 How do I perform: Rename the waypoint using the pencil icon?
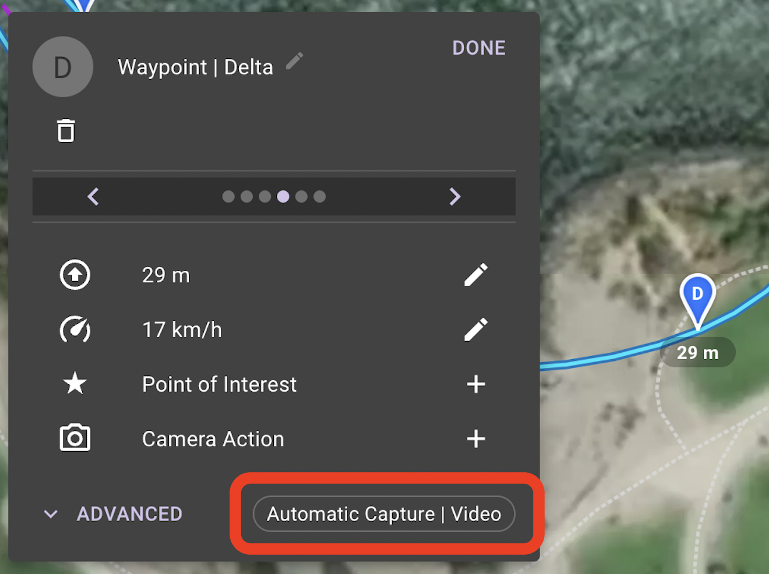[295, 60]
